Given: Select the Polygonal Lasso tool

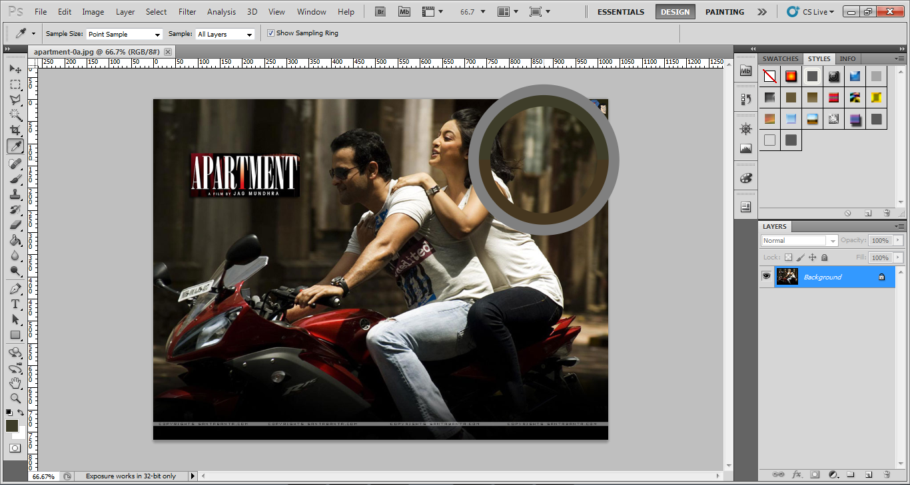Looking at the screenshot, I should click(15, 100).
